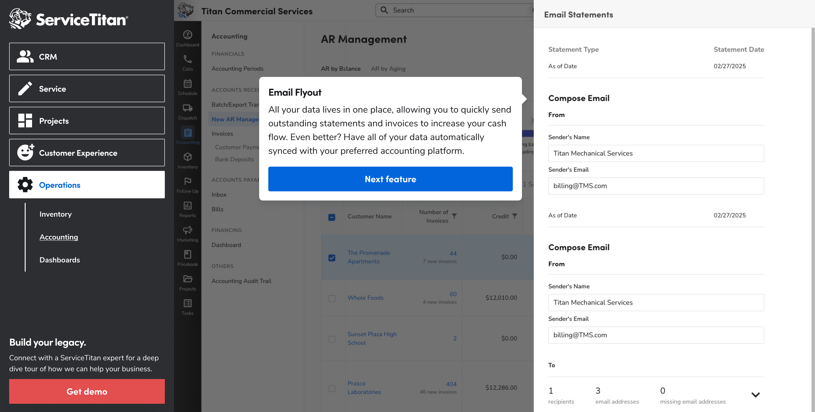Click the Get demo button
This screenshot has width=815, height=412.
coord(87,392)
